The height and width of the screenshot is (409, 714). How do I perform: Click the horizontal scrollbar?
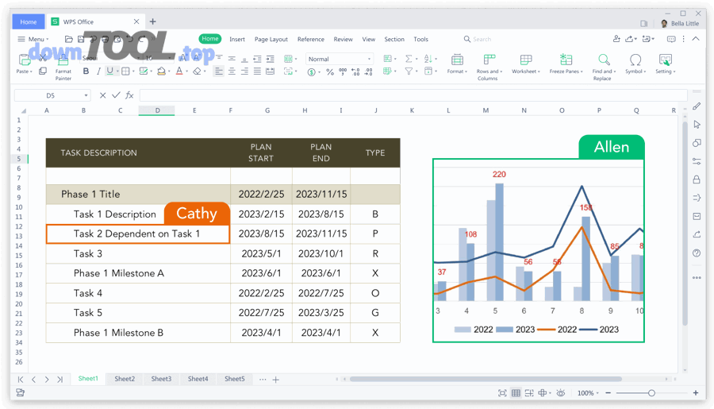pyautogui.click(x=486, y=379)
